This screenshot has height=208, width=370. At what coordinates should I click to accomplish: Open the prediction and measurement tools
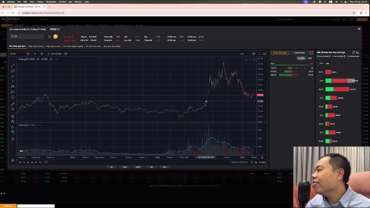coord(13,92)
